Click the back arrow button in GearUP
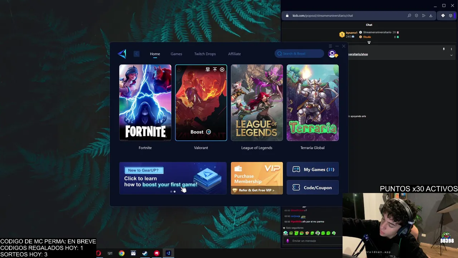The width and height of the screenshot is (458, 258). 136,54
